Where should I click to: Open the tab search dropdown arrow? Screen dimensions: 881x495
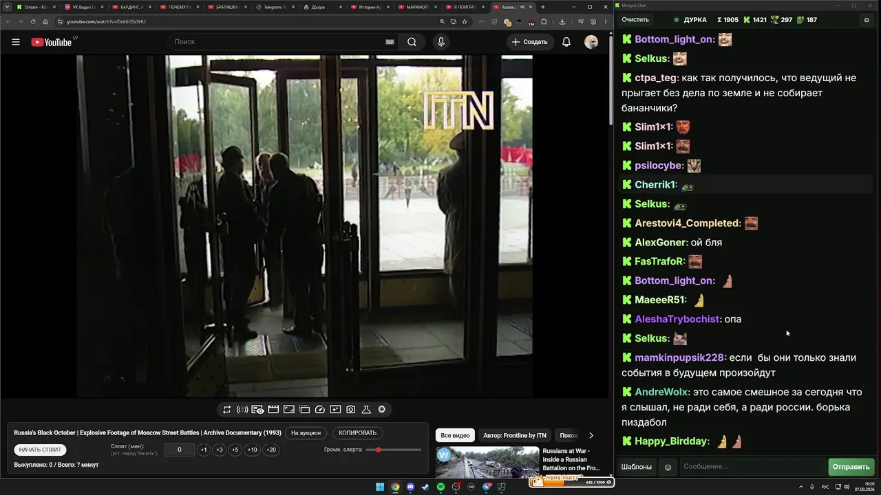click(7, 7)
